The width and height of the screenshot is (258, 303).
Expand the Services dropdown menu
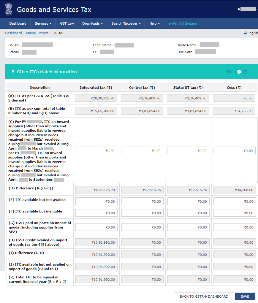(43, 23)
